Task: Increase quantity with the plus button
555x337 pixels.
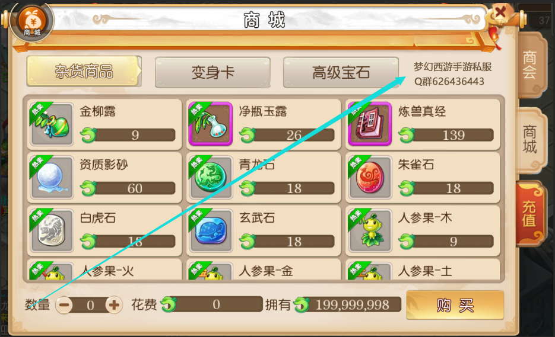Action: click(x=114, y=305)
